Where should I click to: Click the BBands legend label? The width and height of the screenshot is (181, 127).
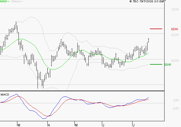16,1
